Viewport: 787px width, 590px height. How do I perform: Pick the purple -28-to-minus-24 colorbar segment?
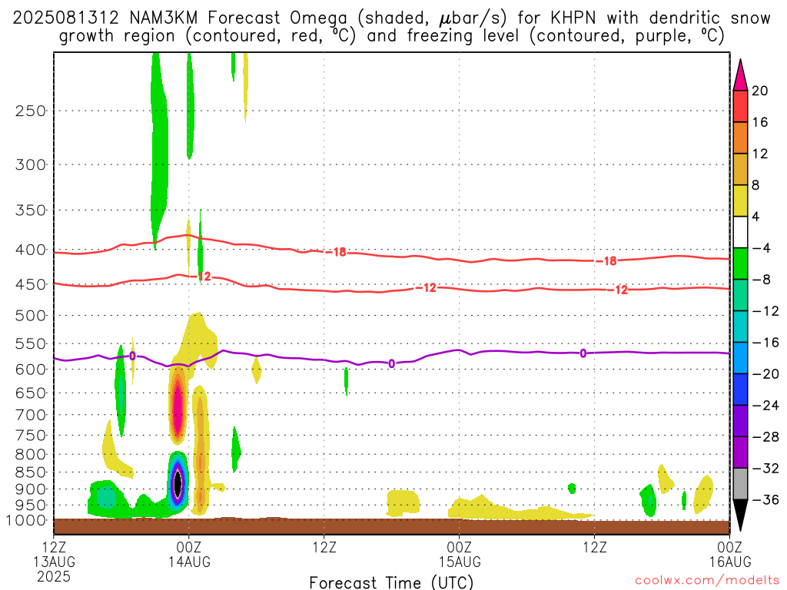click(740, 421)
